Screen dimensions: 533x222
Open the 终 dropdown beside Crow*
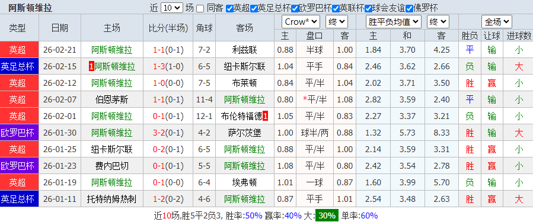[337, 22]
